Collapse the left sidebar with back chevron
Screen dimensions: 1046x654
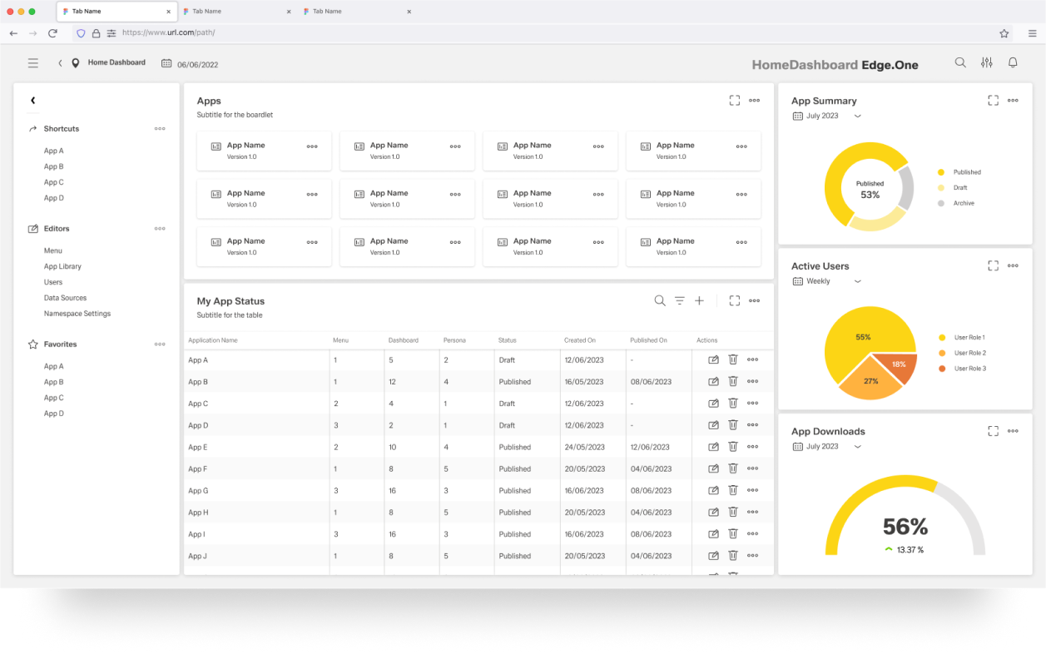click(33, 101)
